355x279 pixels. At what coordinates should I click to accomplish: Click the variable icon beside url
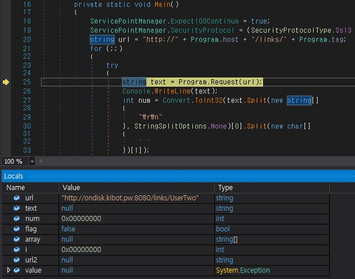[x=17, y=198]
